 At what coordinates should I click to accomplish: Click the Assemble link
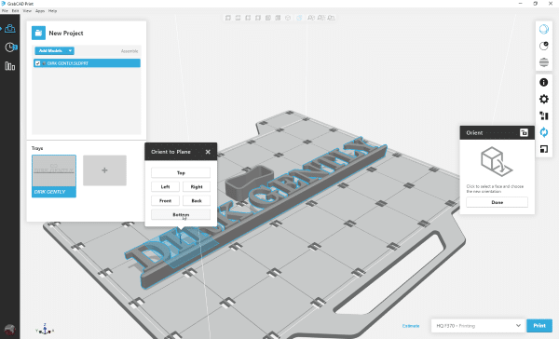[x=130, y=51]
